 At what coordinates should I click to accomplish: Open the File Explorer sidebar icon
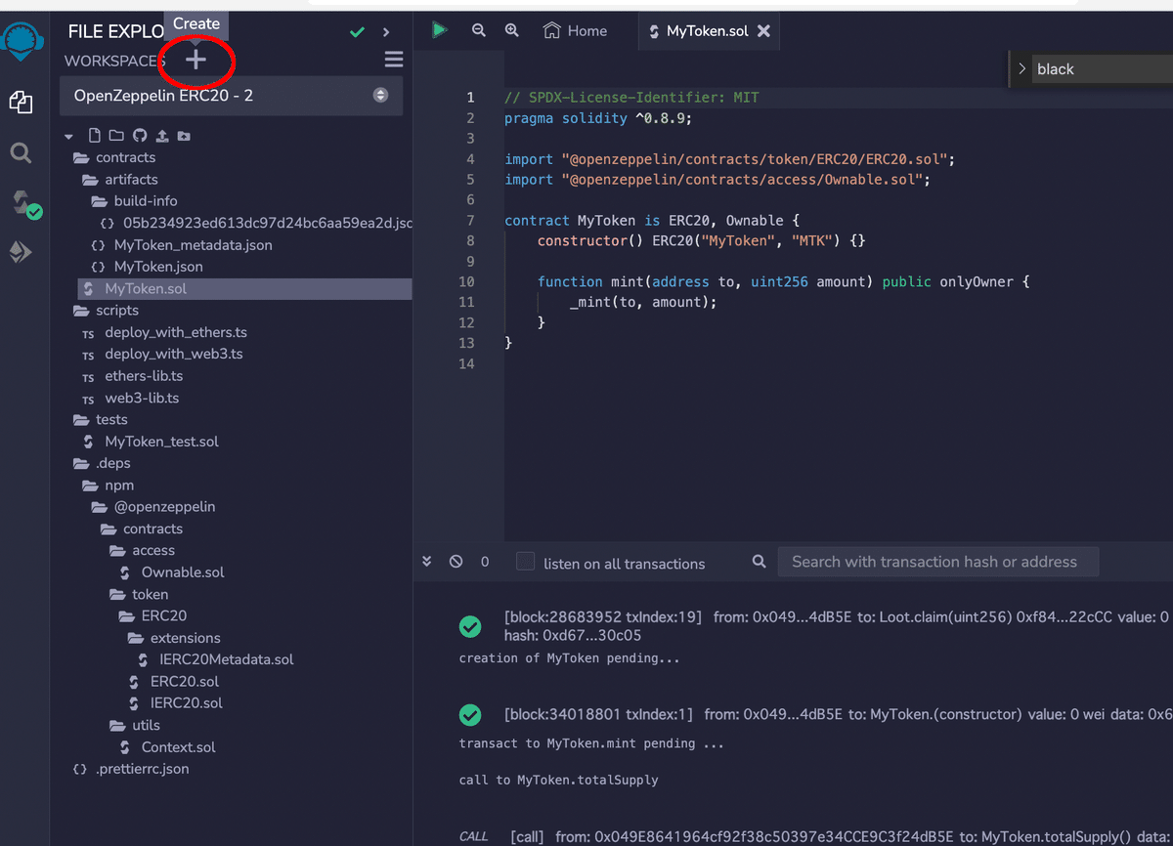coord(21,101)
